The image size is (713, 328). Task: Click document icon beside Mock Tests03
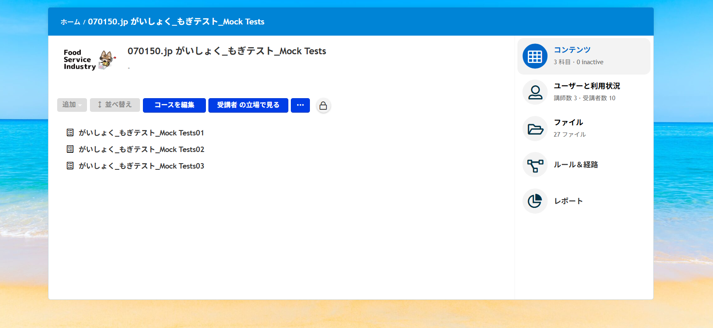pyautogui.click(x=70, y=166)
